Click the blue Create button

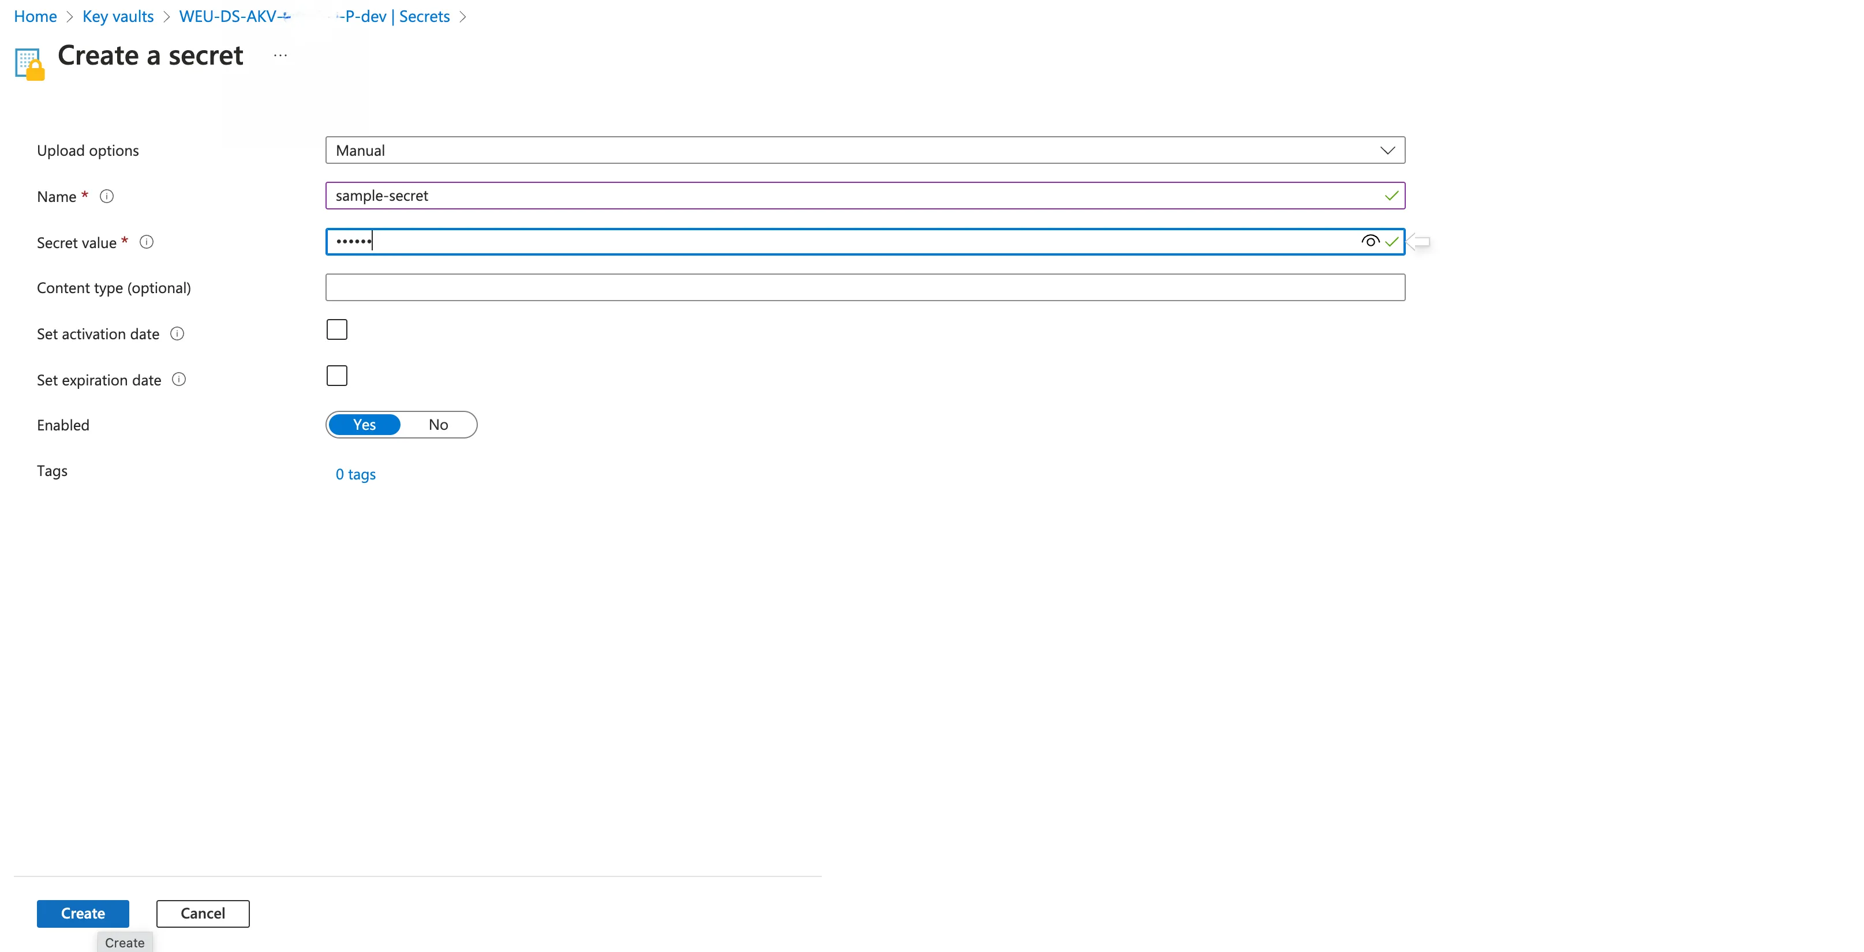[83, 914]
